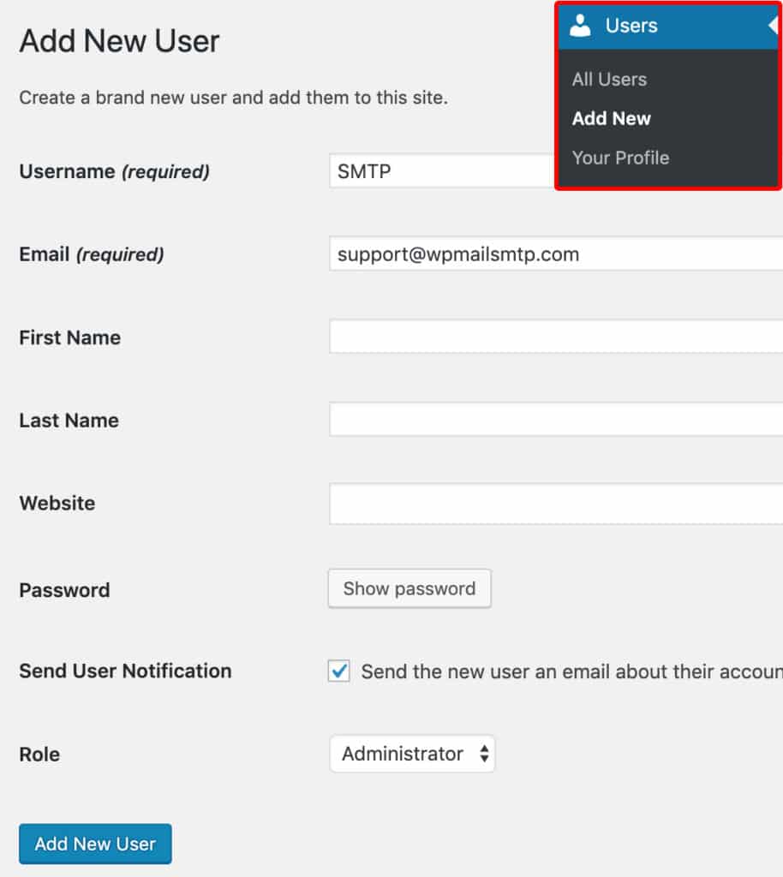Focus the Website input field
783x877 pixels.
[x=548, y=502]
